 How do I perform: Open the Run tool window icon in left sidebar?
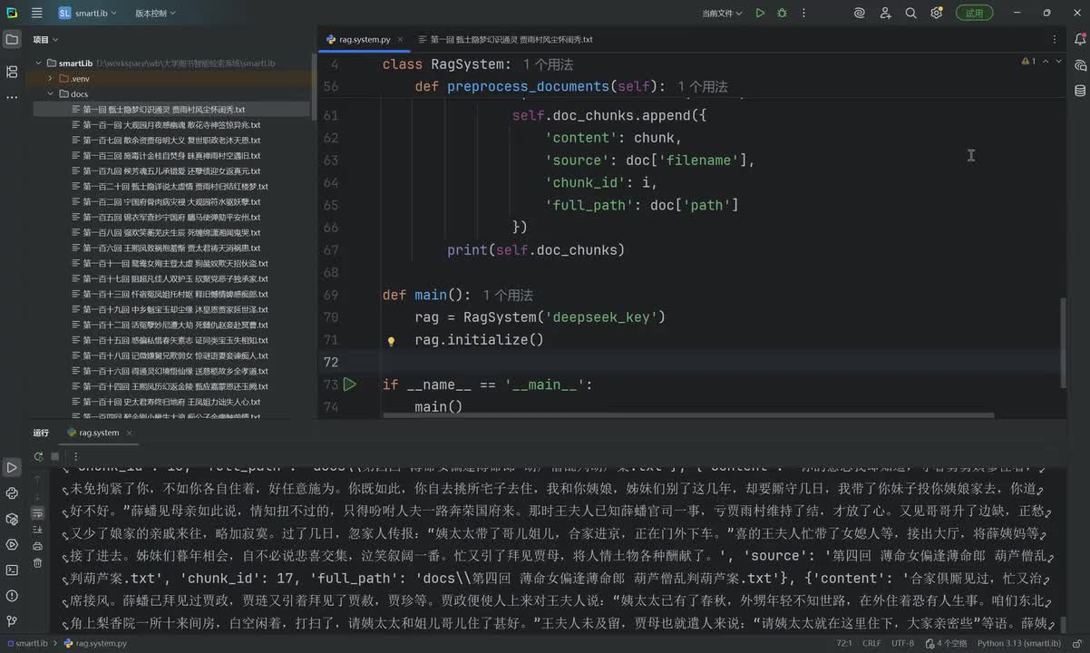click(12, 468)
